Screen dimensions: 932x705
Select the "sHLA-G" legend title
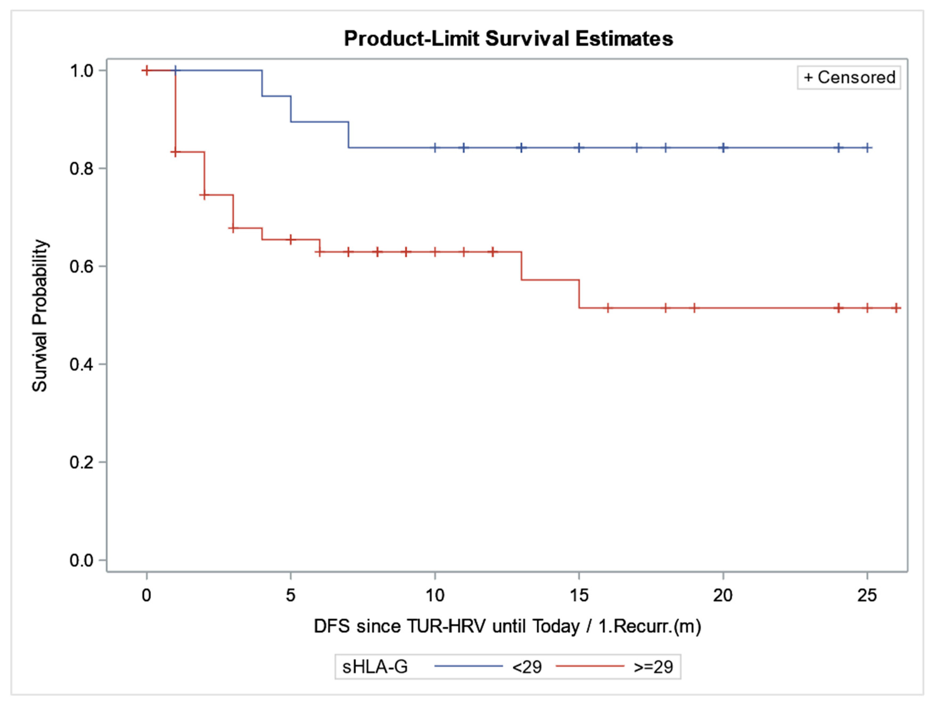click(375, 667)
